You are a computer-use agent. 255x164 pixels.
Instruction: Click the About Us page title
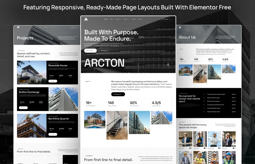pos(187,37)
